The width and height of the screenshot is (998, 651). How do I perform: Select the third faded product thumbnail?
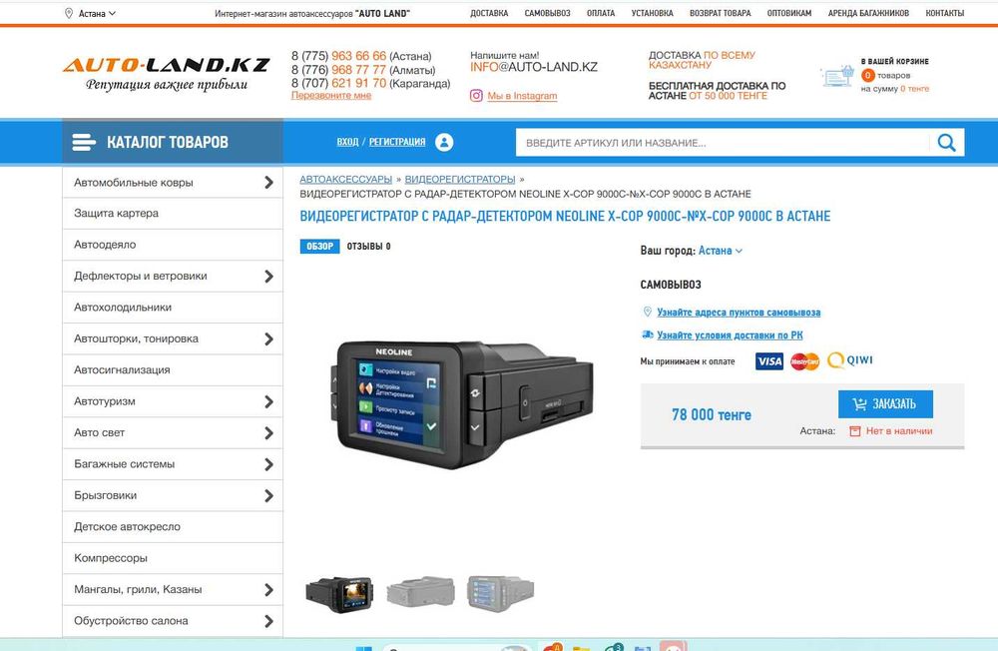500,593
